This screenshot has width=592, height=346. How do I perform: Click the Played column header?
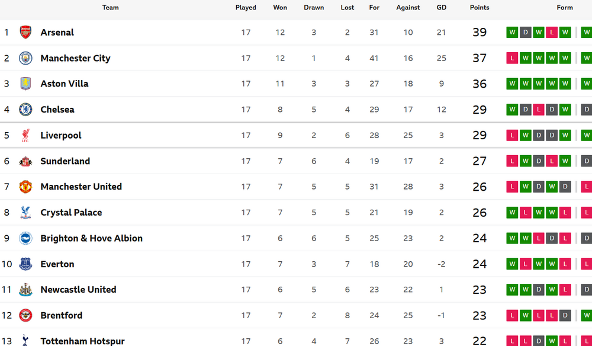(246, 8)
